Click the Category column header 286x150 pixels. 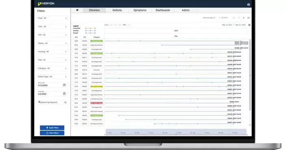97,37
